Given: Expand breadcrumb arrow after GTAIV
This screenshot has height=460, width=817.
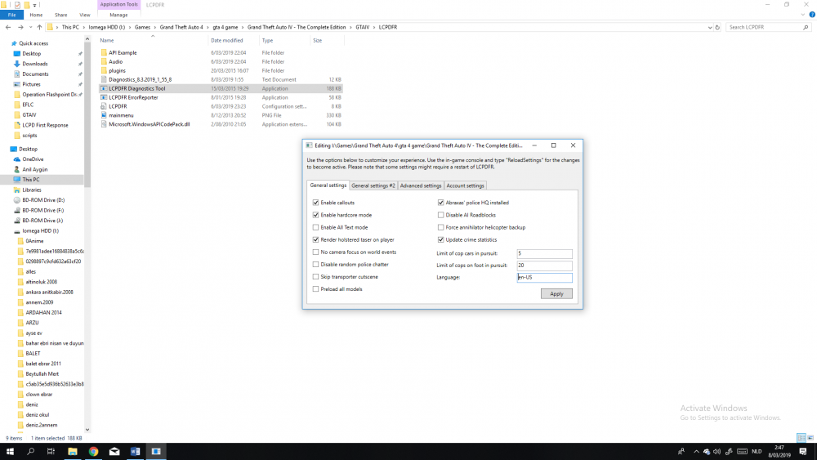Looking at the screenshot, I should (x=373, y=27).
